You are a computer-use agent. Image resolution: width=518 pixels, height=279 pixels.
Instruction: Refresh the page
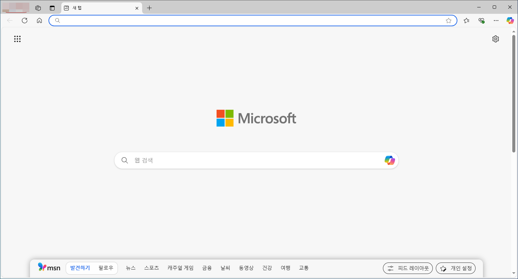click(25, 21)
